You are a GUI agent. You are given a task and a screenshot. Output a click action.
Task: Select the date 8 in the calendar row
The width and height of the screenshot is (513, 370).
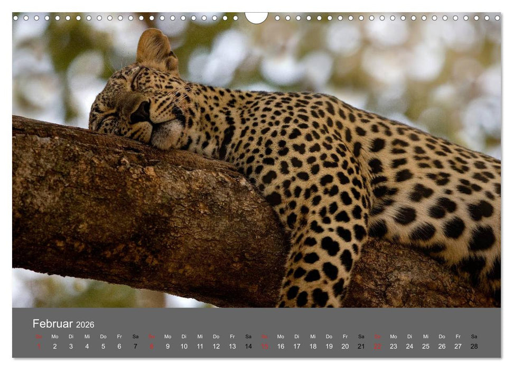pos(152,346)
